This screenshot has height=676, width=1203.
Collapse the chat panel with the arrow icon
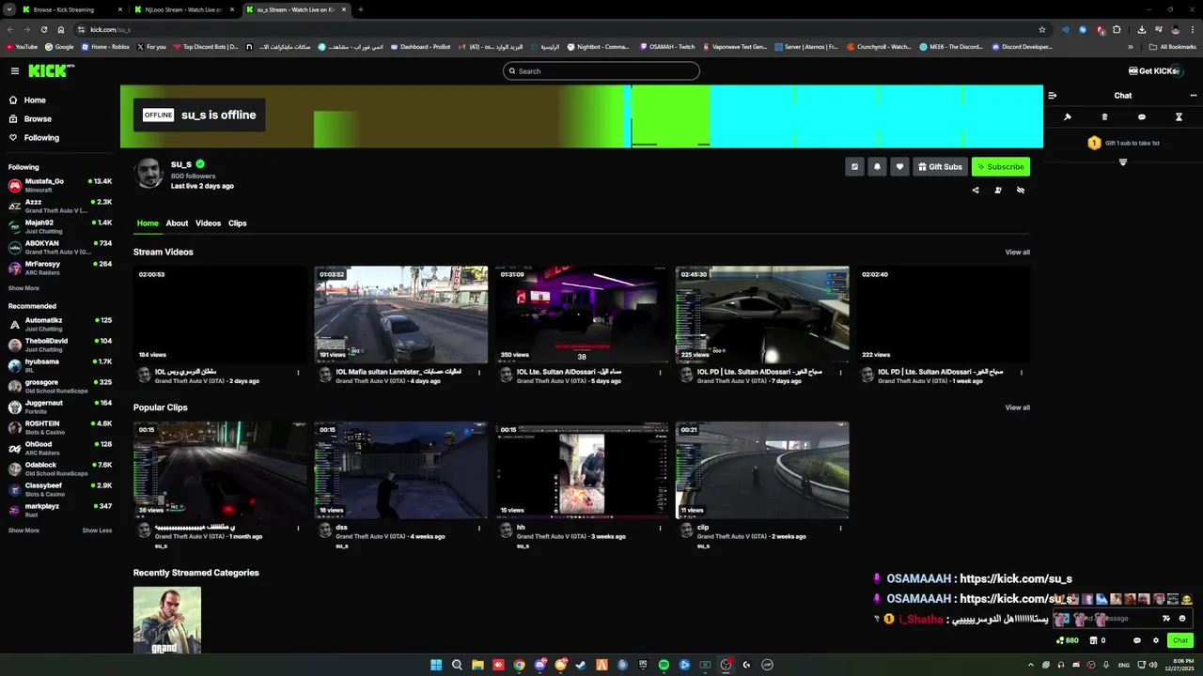click(x=1053, y=96)
